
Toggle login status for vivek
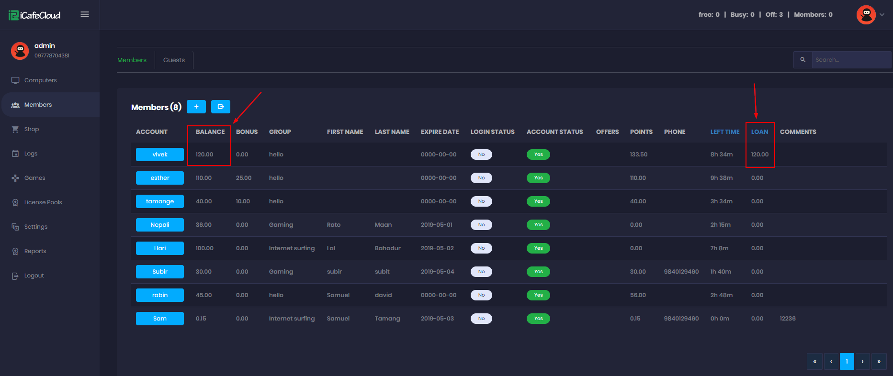pyautogui.click(x=481, y=155)
